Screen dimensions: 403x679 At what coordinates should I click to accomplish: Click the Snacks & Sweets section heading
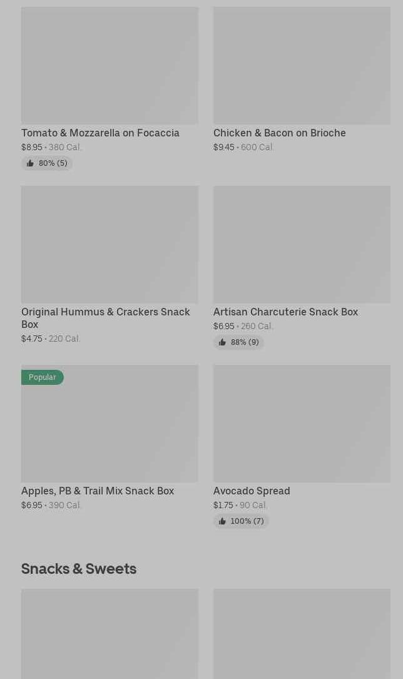coord(79,568)
